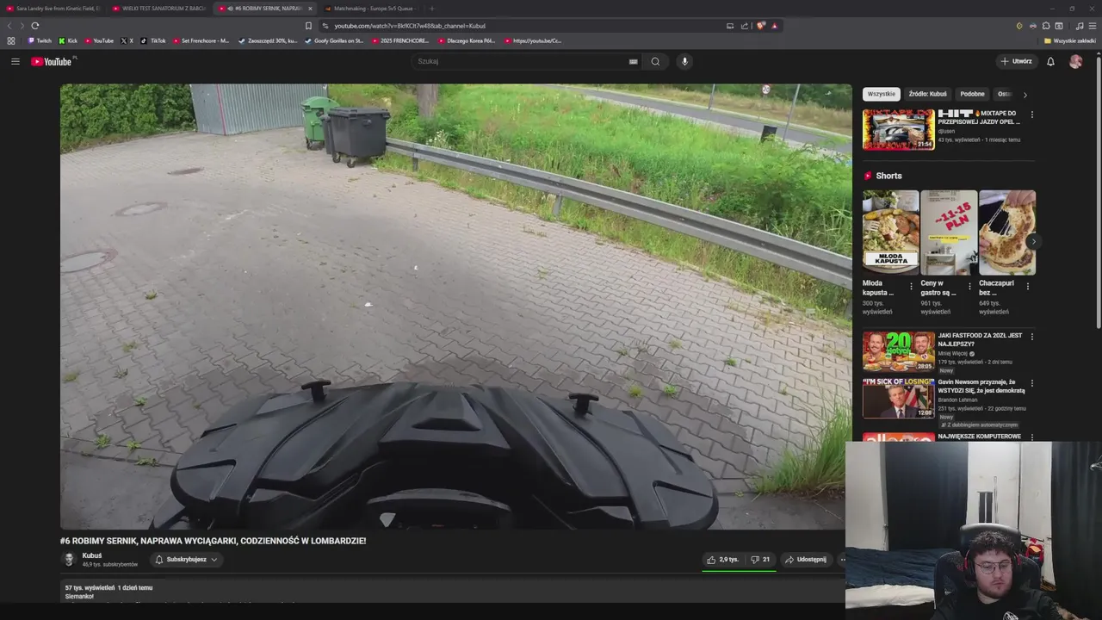Open the bookmarks bar apps grid icon
Image resolution: width=1102 pixels, height=620 pixels.
coord(11,40)
